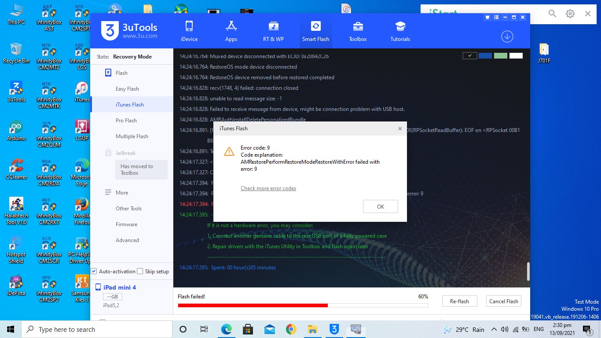Click OK in the iTunes Flash dialog
Image resolution: width=601 pixels, height=338 pixels.
tap(381, 206)
